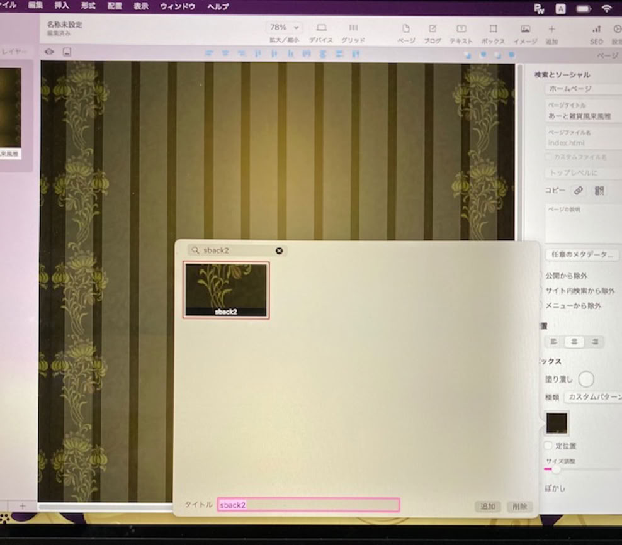This screenshot has width=622, height=545.
Task: Select the sback2 pattern thumbnail
Action: (226, 289)
